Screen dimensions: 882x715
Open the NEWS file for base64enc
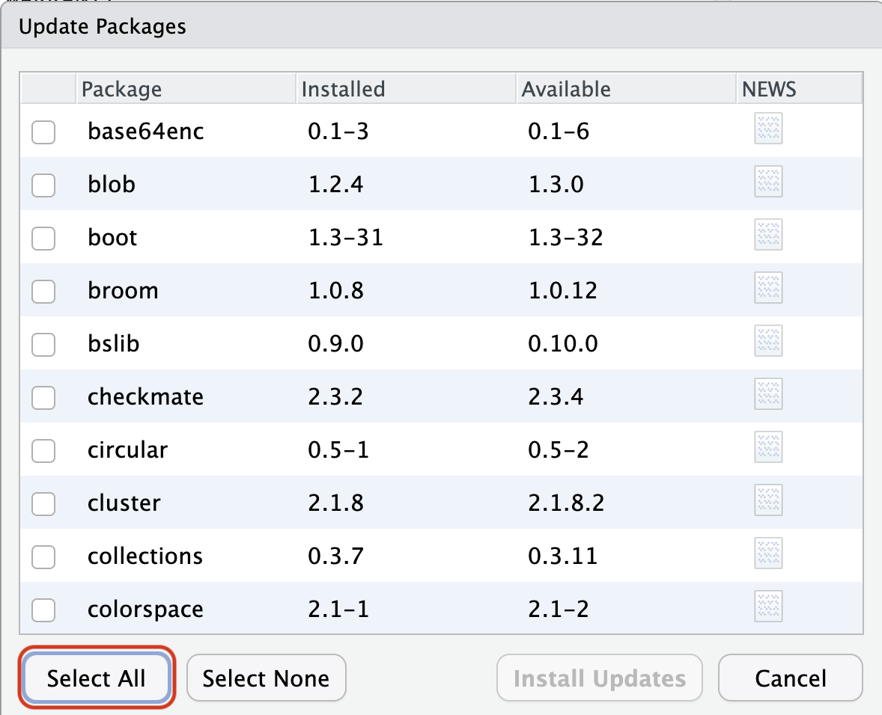[767, 129]
